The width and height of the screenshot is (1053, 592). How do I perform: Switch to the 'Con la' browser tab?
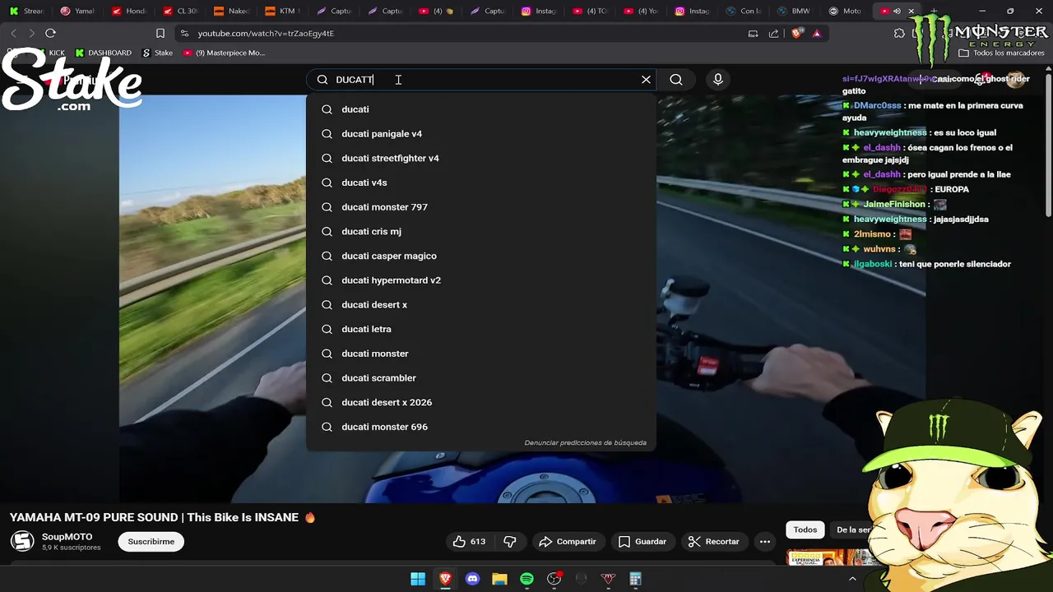click(x=743, y=11)
